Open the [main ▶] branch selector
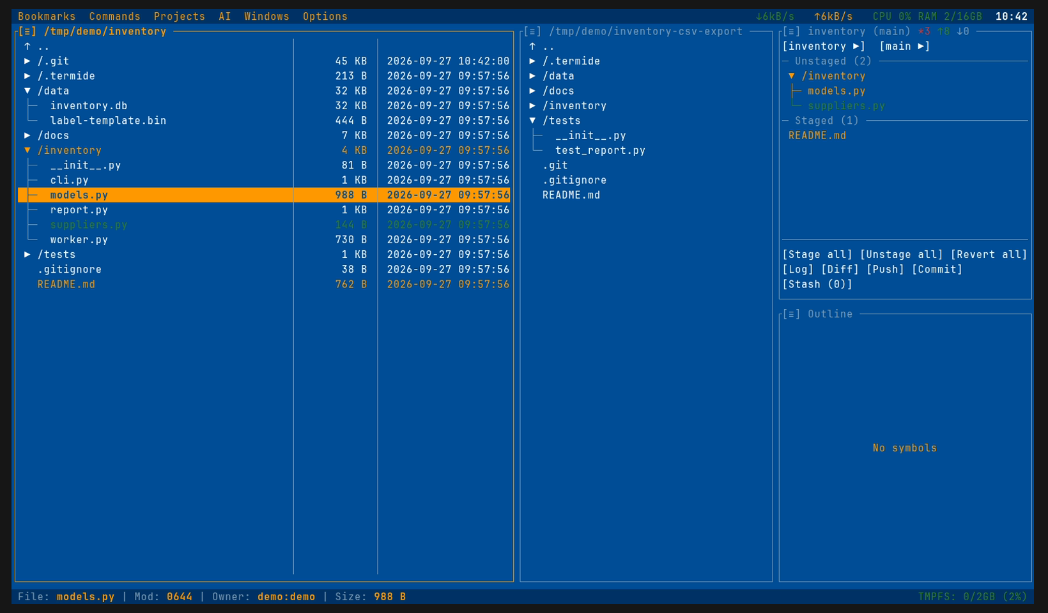 [x=904, y=46]
